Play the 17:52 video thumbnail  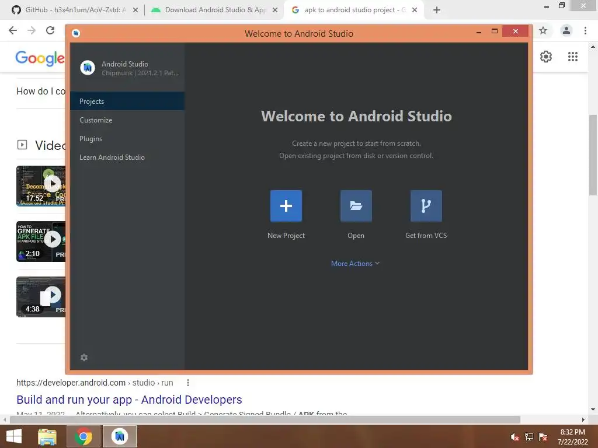pyautogui.click(x=41, y=186)
